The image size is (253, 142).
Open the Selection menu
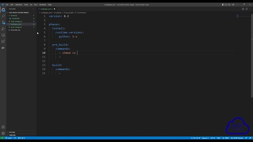[x=19, y=5]
